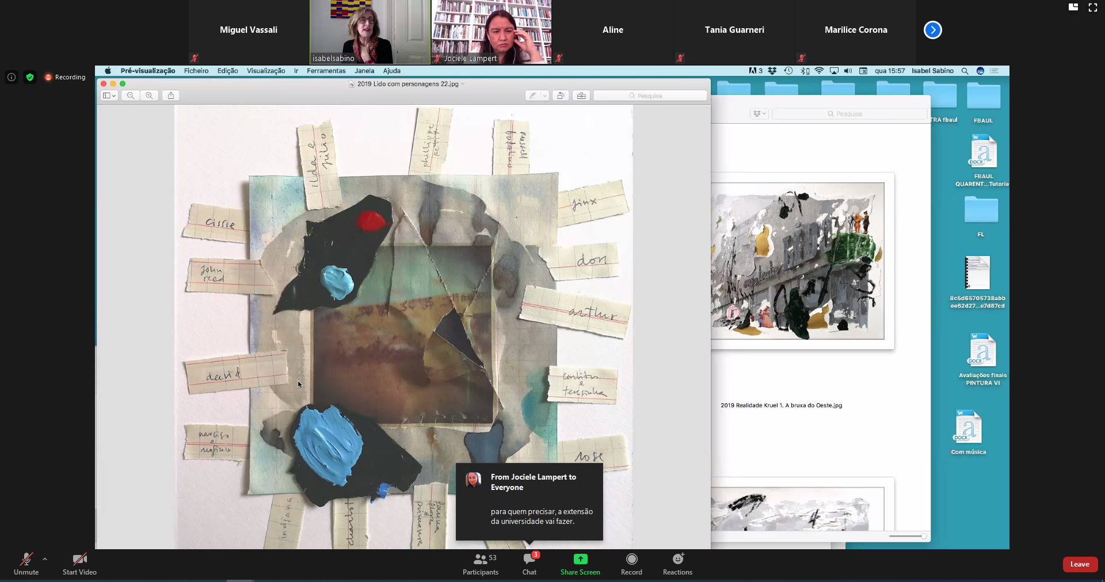Click the volume icon in menu bar
1105x582 pixels.
coord(848,71)
